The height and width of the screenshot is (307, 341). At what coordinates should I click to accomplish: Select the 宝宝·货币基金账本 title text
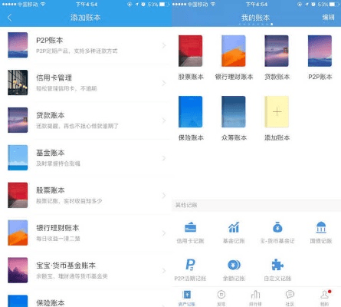tap(66, 266)
